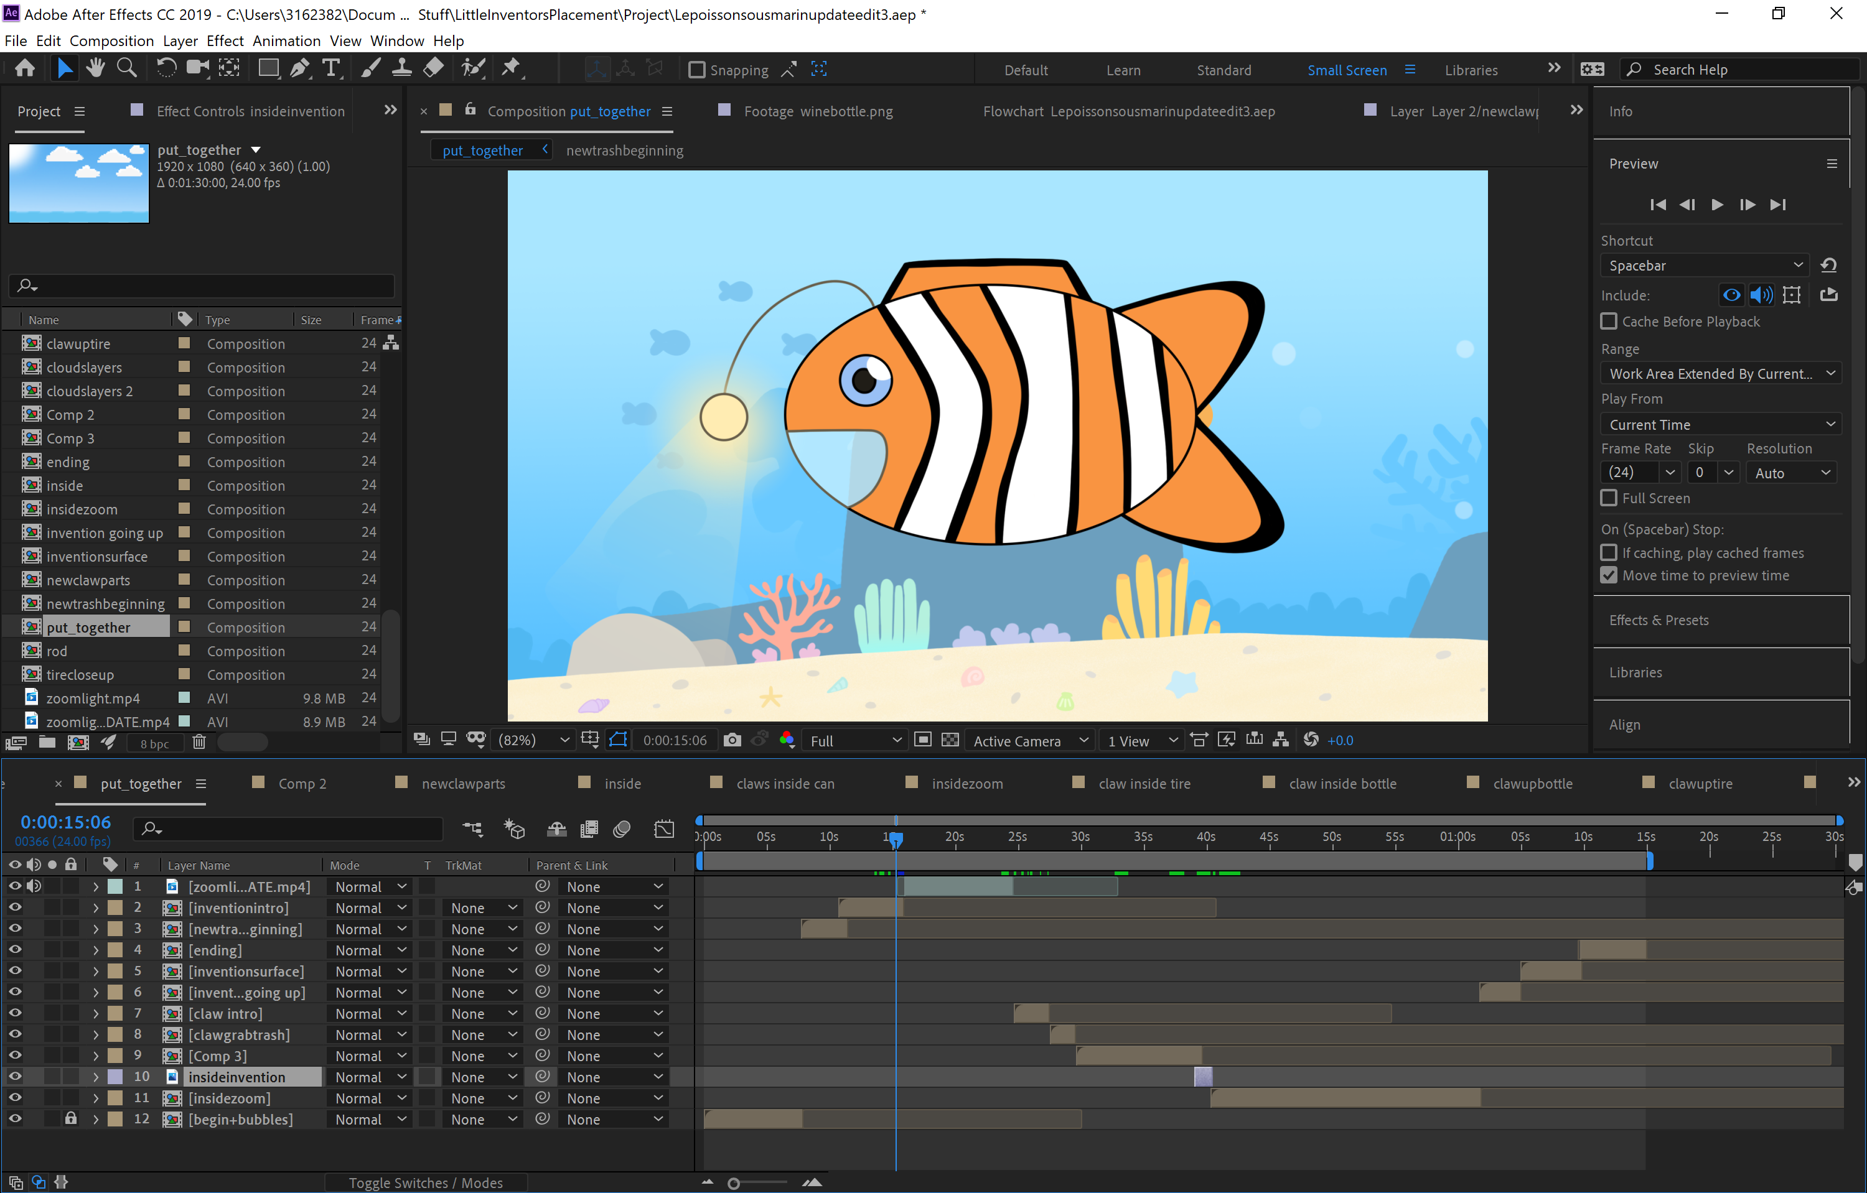Select the Pen tool in toolbar

click(299, 69)
